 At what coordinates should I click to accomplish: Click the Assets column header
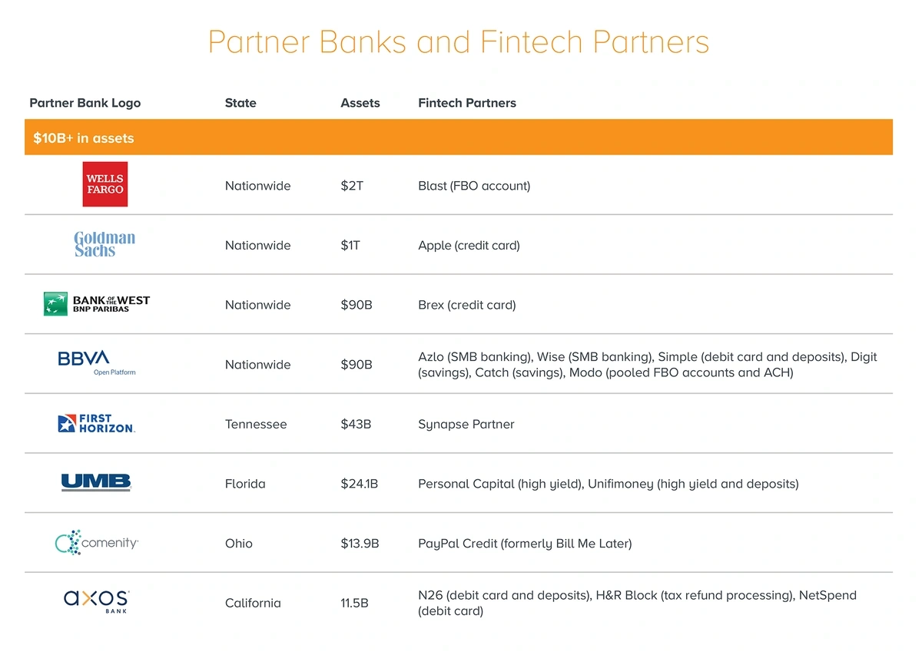coord(360,103)
